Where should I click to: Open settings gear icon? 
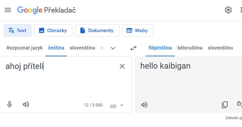(x=228, y=10)
